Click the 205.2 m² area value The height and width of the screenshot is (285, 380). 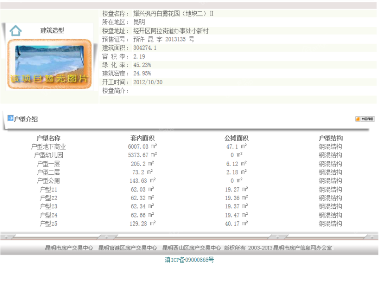[x=142, y=164]
